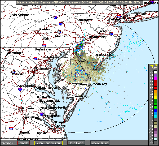This screenshot has height=146, width=159.
Task: Click the -30 DBZ pale swatch
Action: pyautogui.click(x=155, y=139)
